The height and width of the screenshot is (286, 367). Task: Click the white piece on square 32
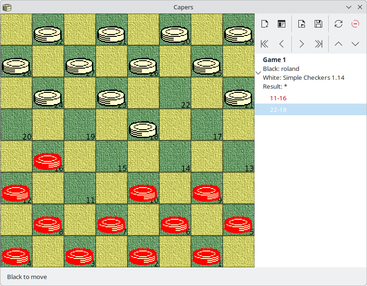click(x=48, y=35)
